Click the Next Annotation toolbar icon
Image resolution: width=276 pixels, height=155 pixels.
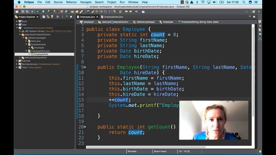click(x=115, y=12)
